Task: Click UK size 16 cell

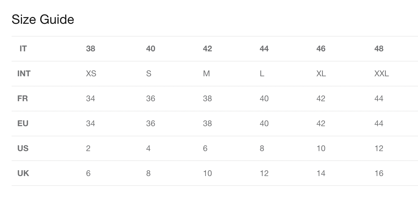Action: (x=379, y=173)
